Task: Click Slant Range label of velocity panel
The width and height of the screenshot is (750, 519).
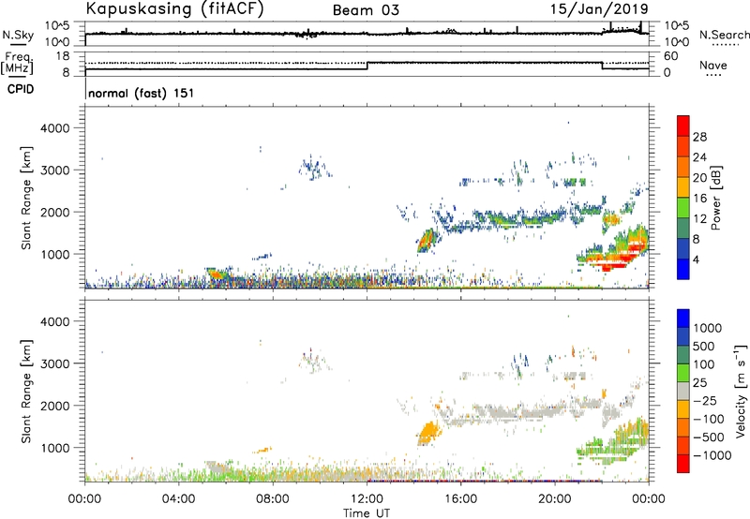Action: tap(26, 392)
